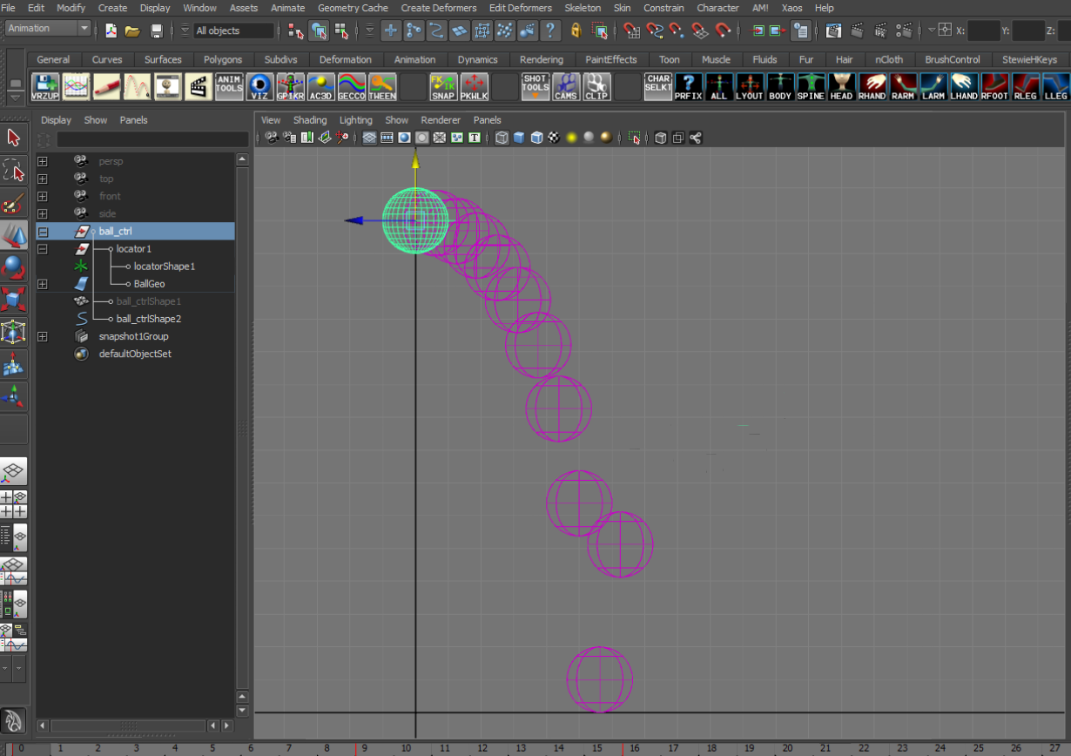Open the Skeleton menu

(x=583, y=8)
